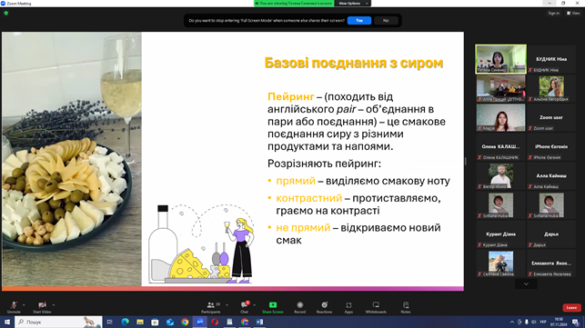The width and height of the screenshot is (585, 328).
Task: Click the green Share Screen icon
Action: pos(273,305)
